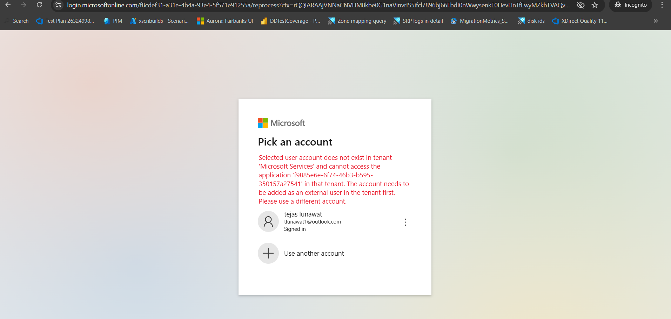Expand the hidden bookmarks overflow chevron
Viewport: 671px width, 319px height.
(656, 21)
